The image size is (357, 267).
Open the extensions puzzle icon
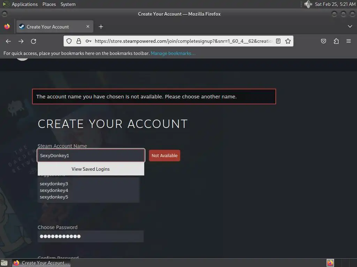pos(336,41)
